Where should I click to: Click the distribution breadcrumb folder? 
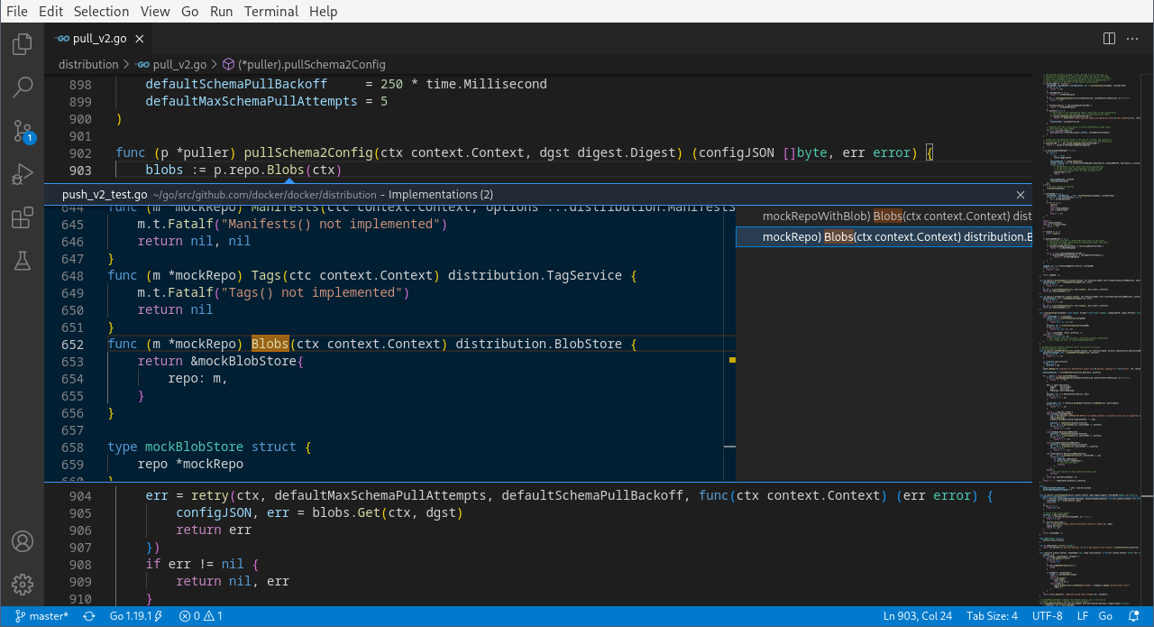click(88, 65)
